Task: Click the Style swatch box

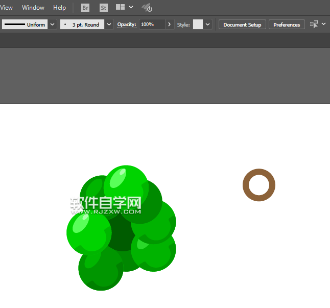Action: [198, 25]
